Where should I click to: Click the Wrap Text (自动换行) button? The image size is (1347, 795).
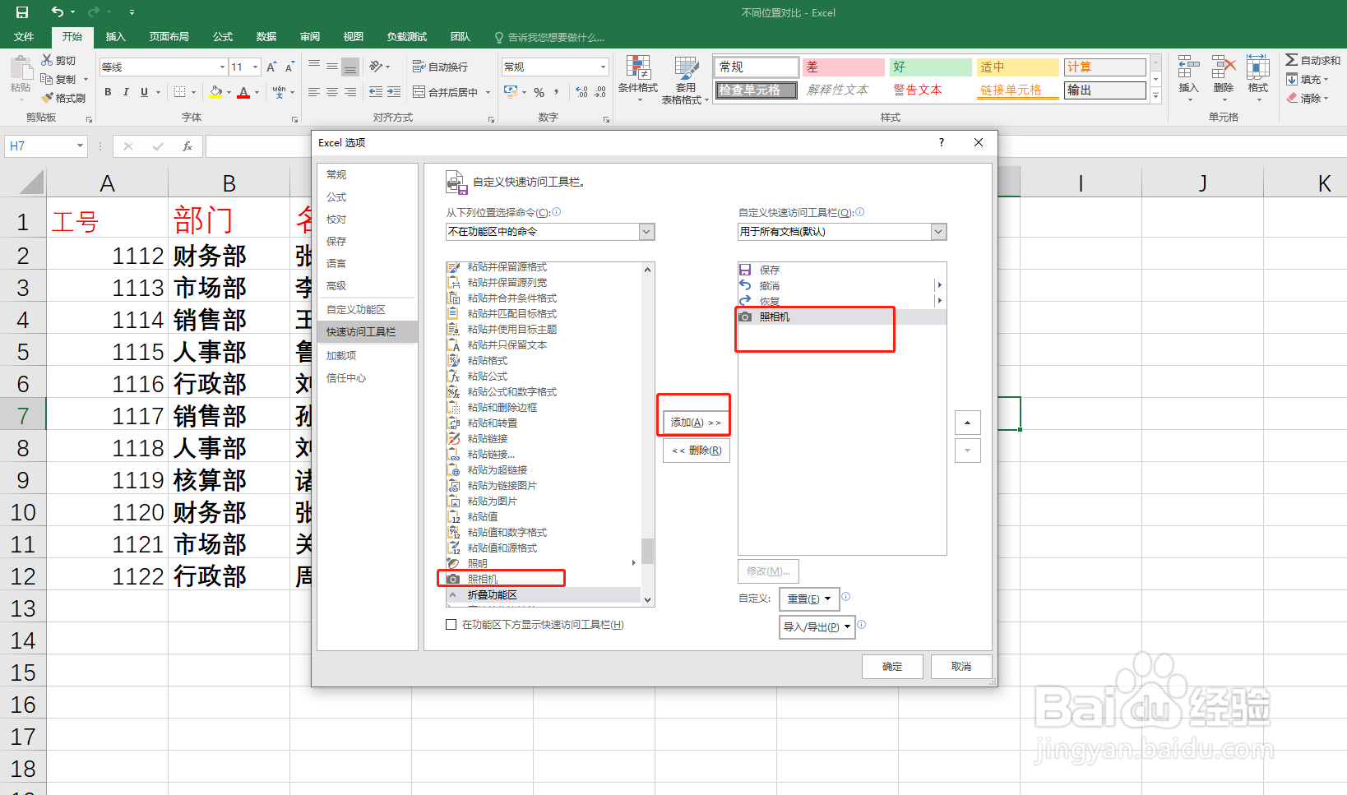tap(440, 67)
